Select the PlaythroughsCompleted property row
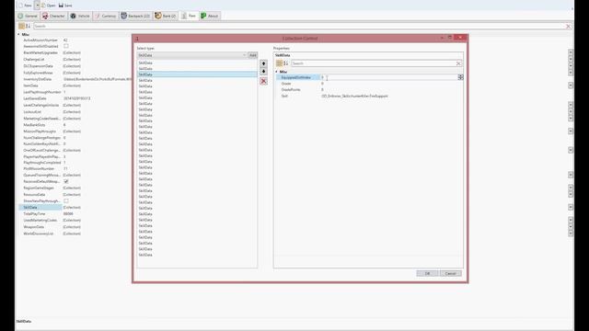 point(41,163)
